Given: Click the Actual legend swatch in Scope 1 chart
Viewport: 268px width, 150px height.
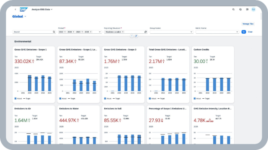Looking at the screenshot, I should click(x=15, y=98).
